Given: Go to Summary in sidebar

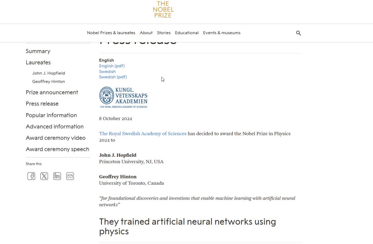Looking at the screenshot, I should [38, 51].
